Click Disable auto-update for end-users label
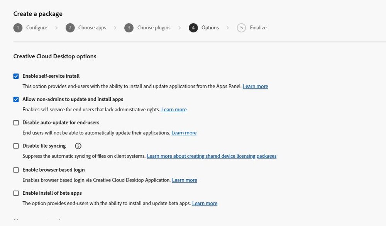 [61, 122]
